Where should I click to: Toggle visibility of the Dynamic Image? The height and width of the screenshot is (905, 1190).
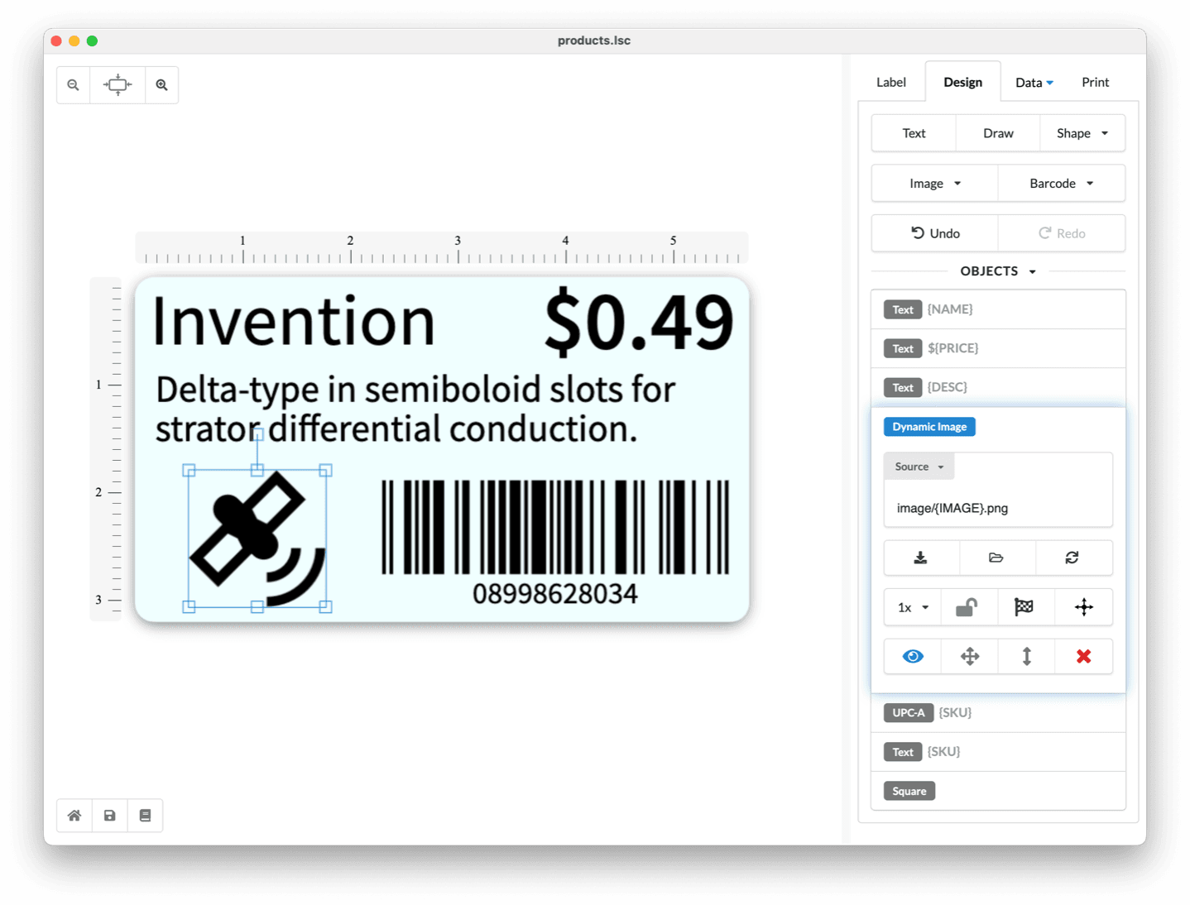[x=912, y=656]
